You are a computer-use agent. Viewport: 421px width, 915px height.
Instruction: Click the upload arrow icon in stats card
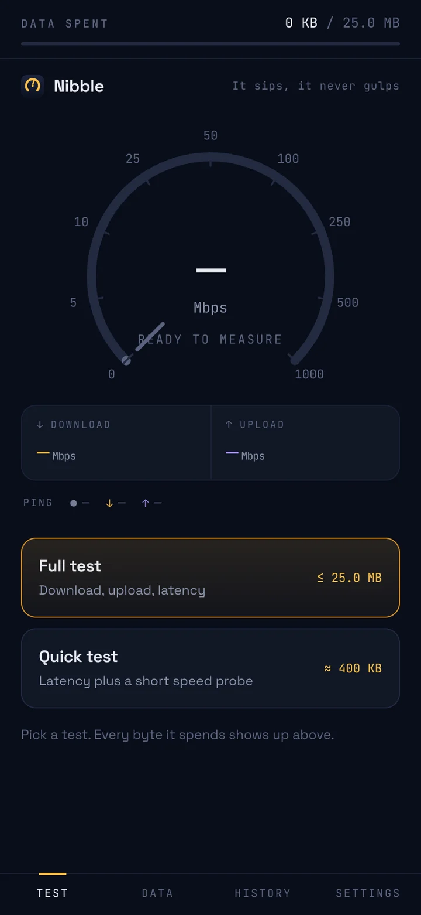coord(229,425)
